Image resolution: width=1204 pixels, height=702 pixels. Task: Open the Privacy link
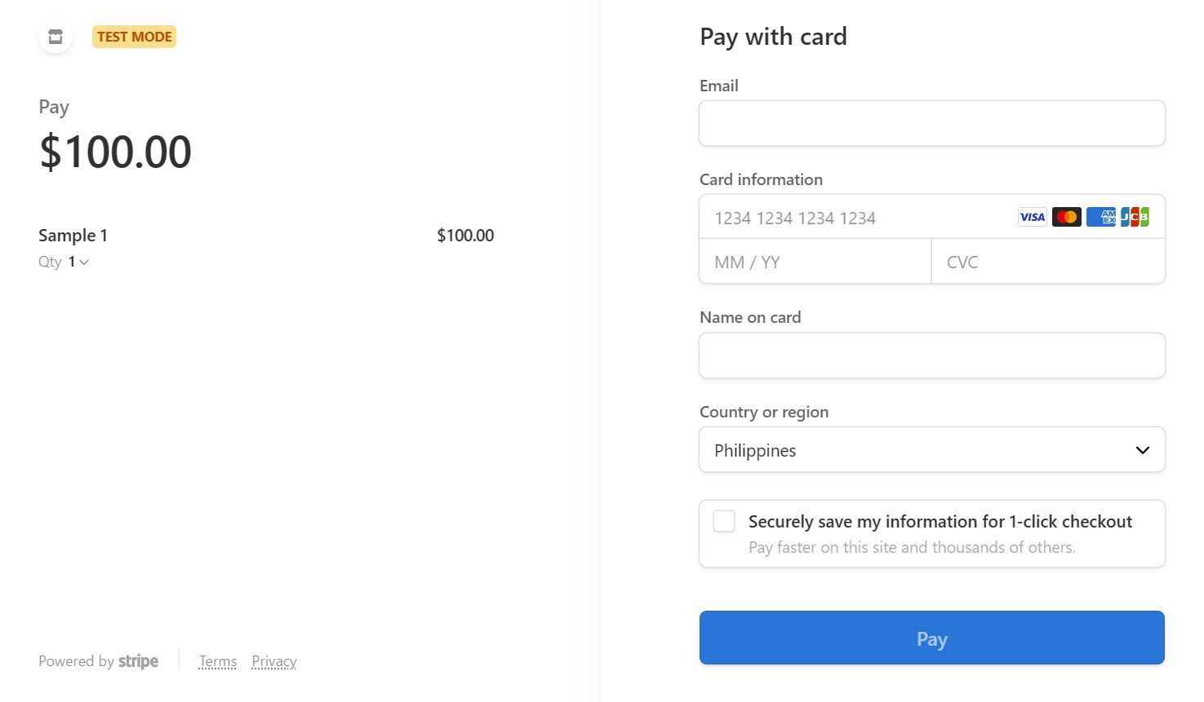point(273,660)
